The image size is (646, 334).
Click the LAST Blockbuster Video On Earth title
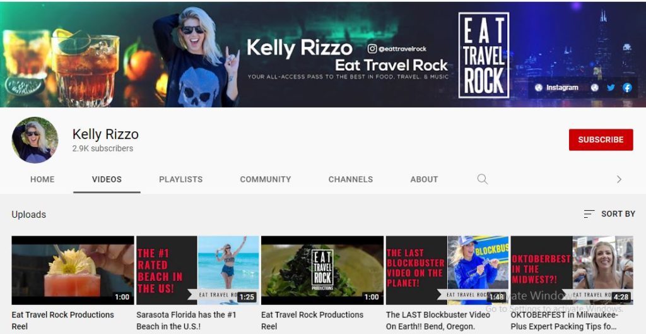click(x=438, y=320)
